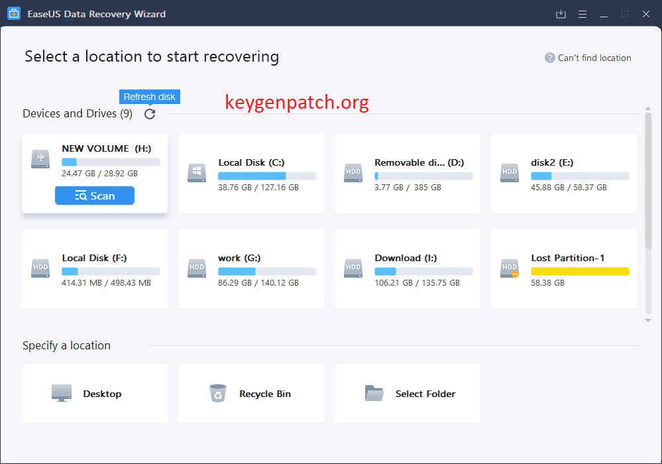Click the work (G:) name text
Viewport: 662px width, 464px height.
[x=239, y=258]
